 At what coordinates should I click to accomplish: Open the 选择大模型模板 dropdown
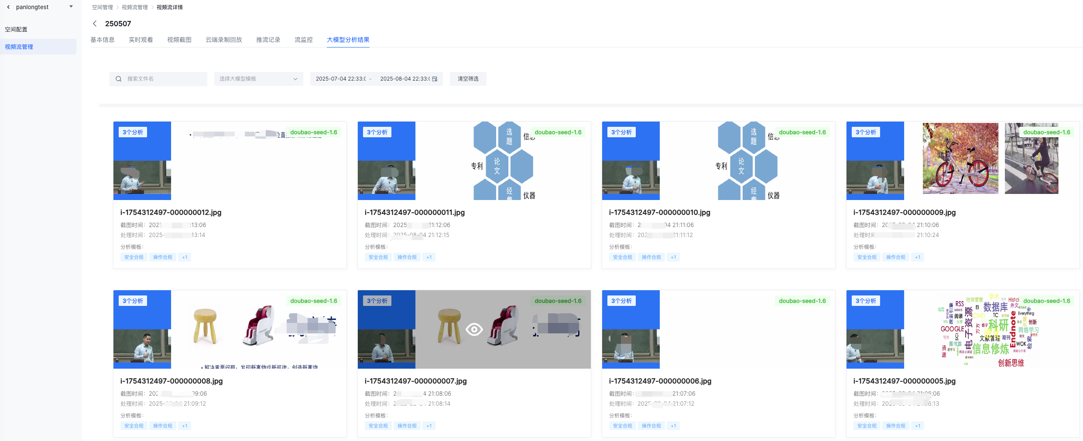coord(258,79)
